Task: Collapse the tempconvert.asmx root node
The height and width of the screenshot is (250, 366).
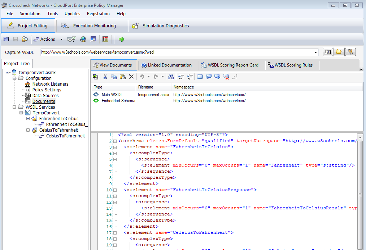Action: [x=8, y=73]
